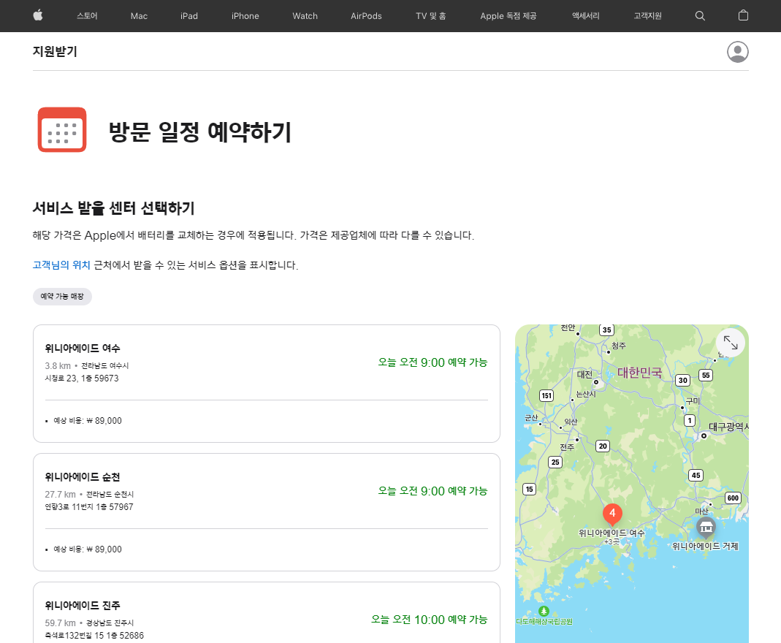Click the 27.7 km distance text
781x643 pixels.
(x=60, y=494)
